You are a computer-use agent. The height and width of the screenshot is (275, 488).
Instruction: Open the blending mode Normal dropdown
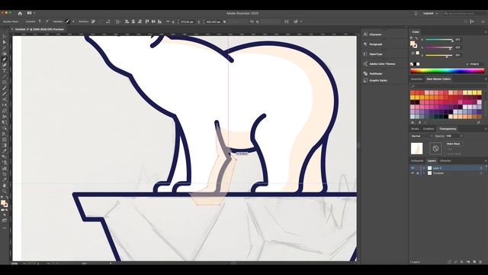point(422,136)
